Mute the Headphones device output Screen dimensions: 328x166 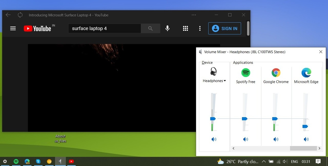click(x=214, y=139)
